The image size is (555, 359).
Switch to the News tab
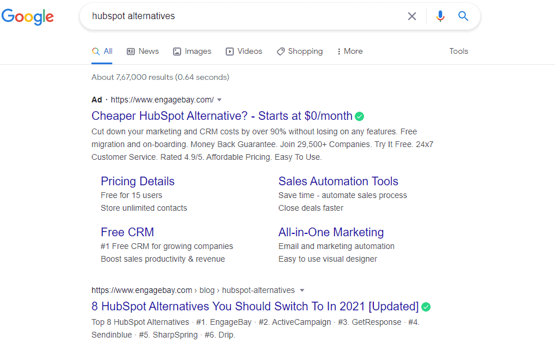pos(143,52)
